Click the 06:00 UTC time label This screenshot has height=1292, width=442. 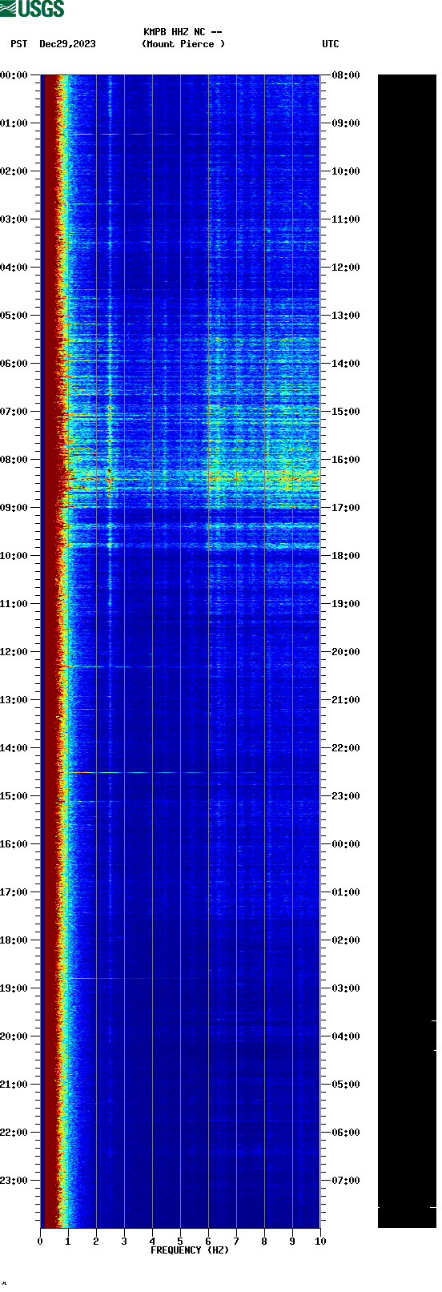point(346,1133)
